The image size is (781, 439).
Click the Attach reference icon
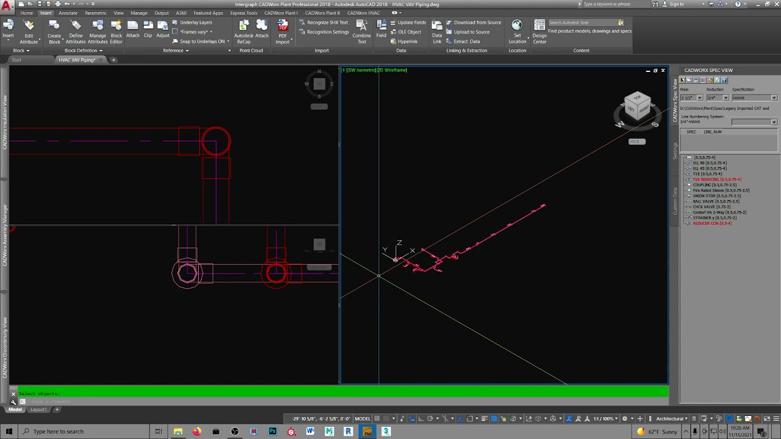tap(132, 29)
